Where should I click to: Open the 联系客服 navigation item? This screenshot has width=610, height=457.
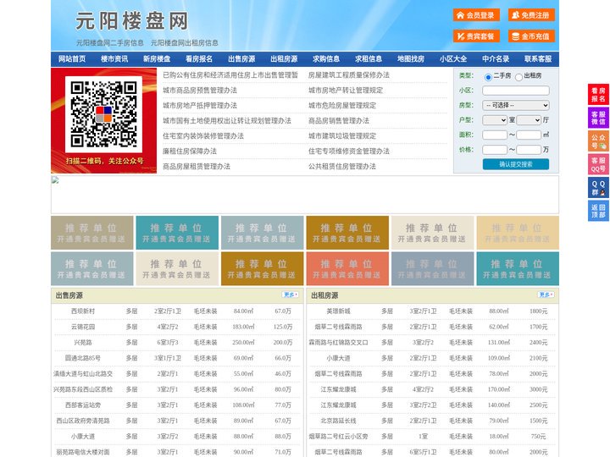(538, 59)
